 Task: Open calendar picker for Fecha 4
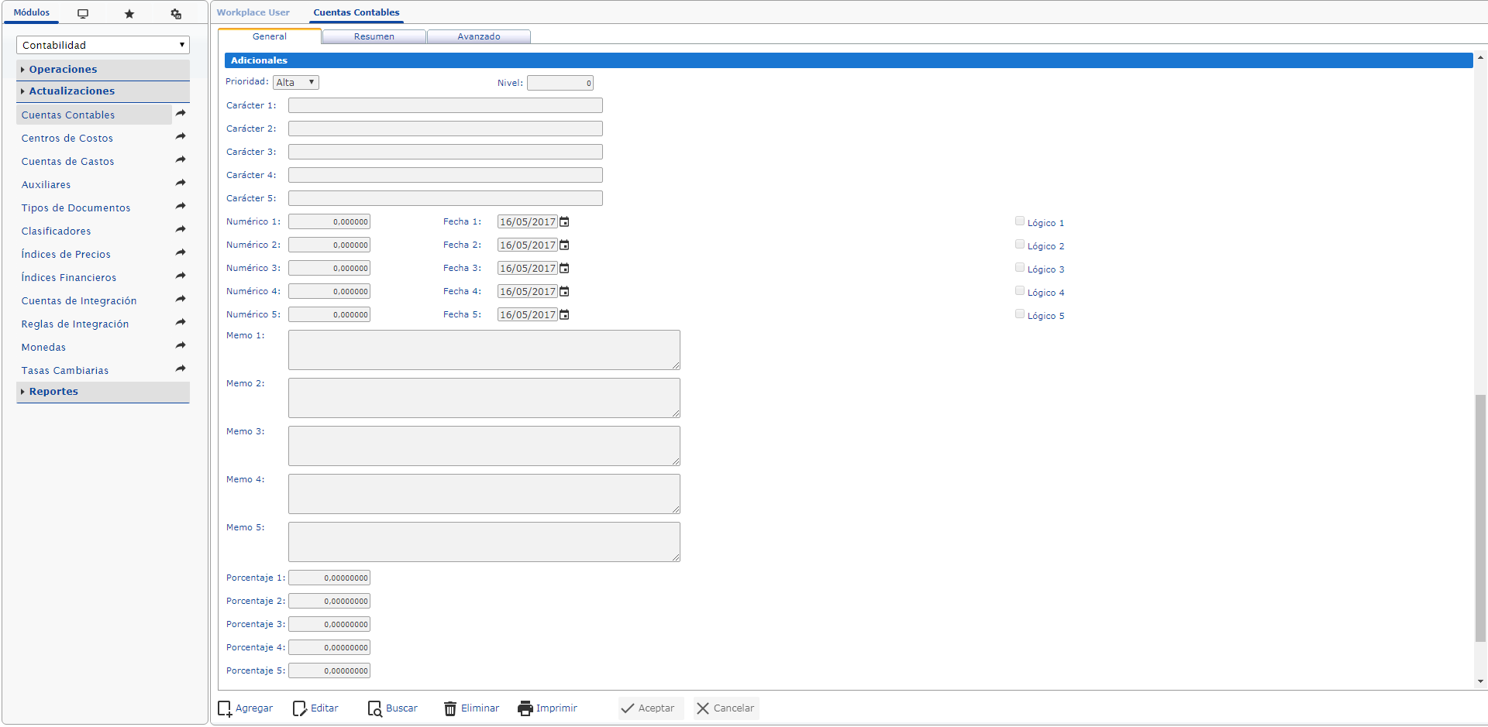pyautogui.click(x=564, y=292)
